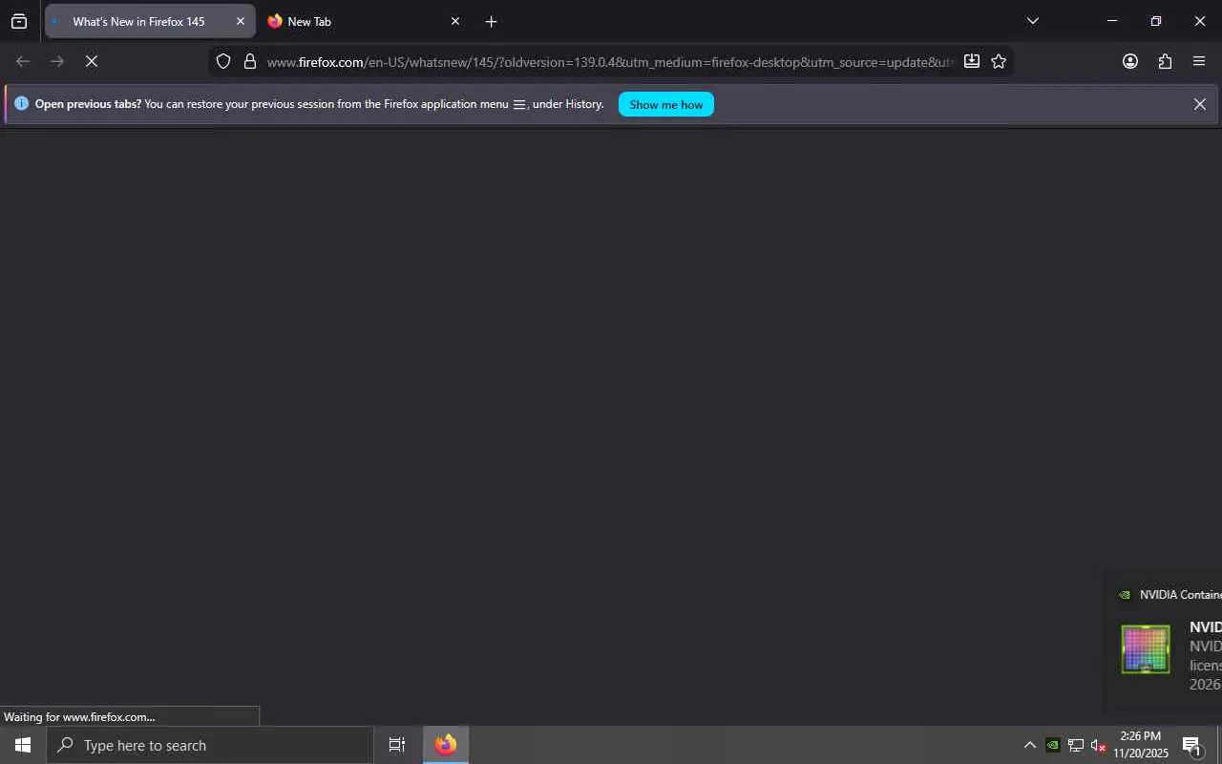Restore down the Firefox window
1222x764 pixels.
(x=1156, y=21)
